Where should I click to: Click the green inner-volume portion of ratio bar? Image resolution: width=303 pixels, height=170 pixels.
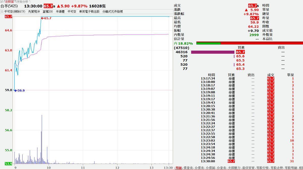(x=208, y=43)
